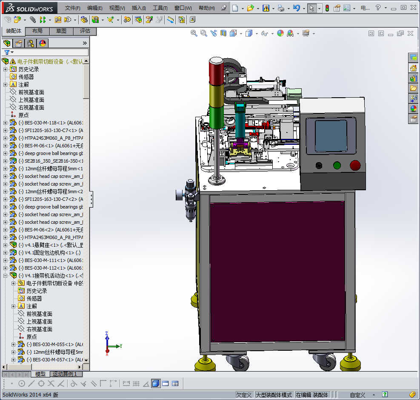The height and width of the screenshot is (400, 420).
Task: Click the tree filter funnel icon
Action: [x=7, y=52]
